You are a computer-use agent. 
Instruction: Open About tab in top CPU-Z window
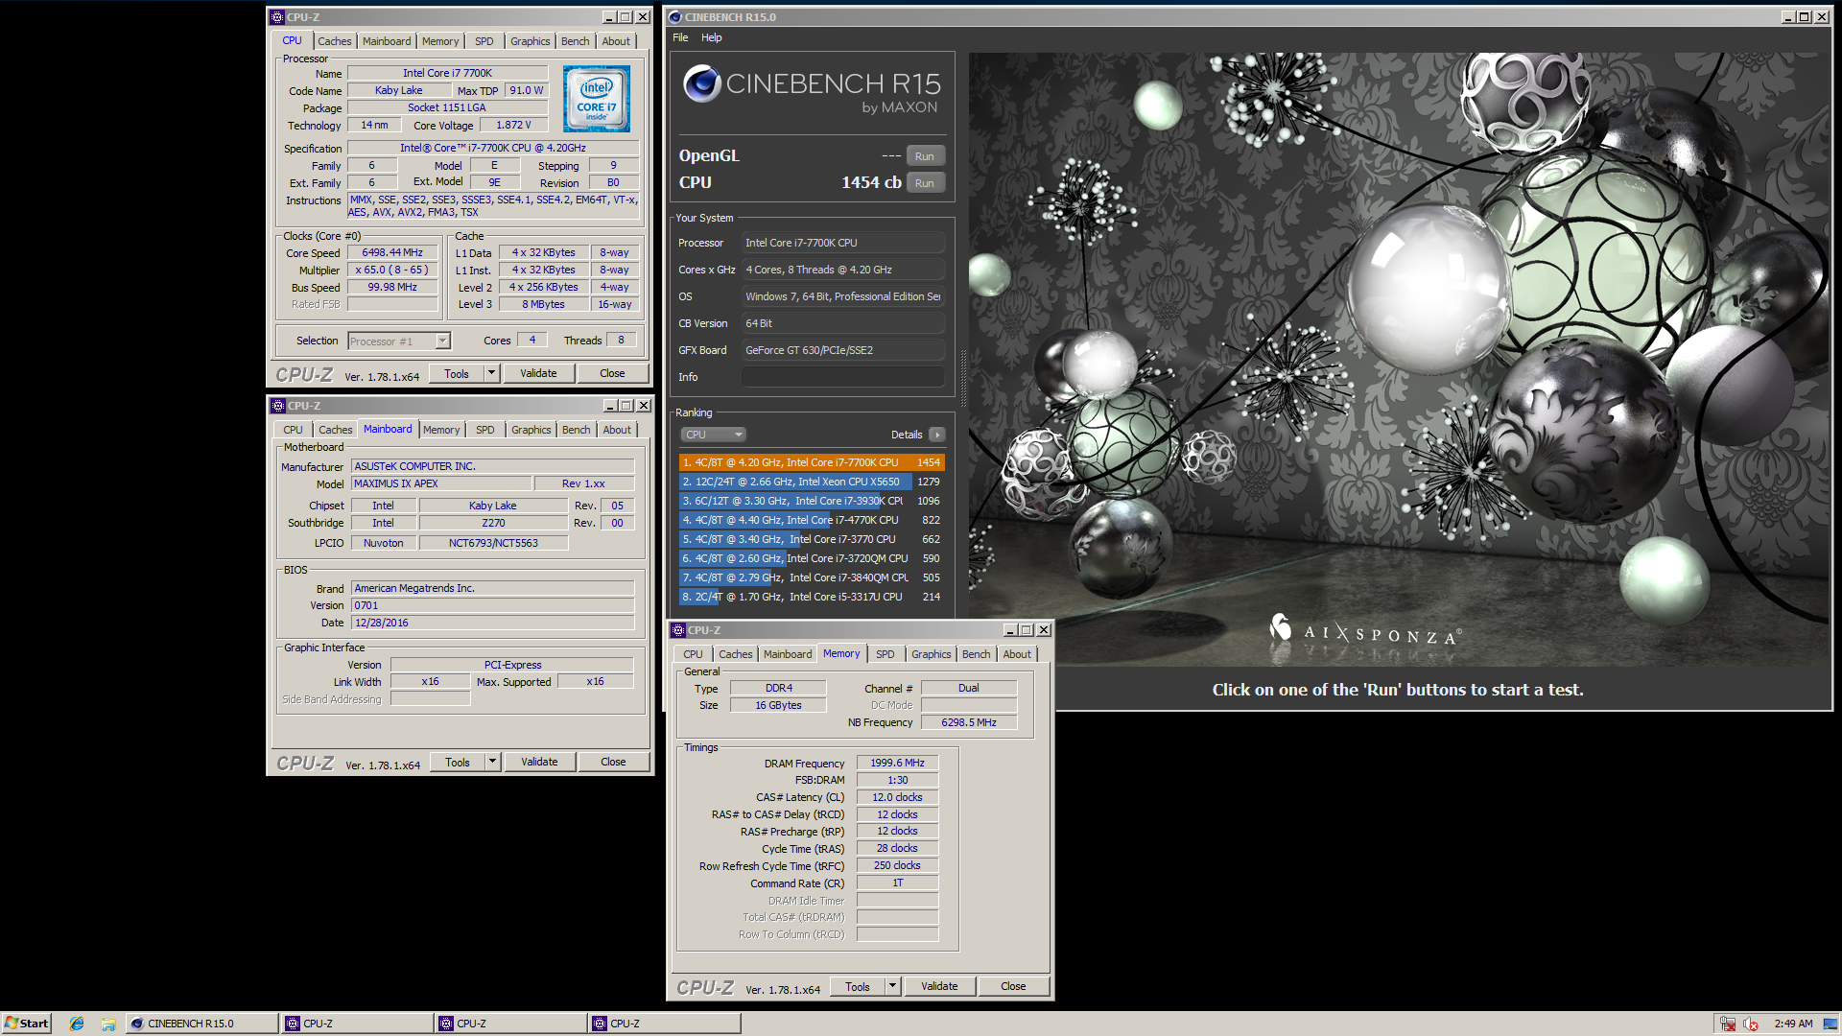[616, 41]
